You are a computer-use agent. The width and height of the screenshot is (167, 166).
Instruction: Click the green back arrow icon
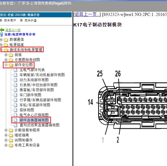point(2,30)
